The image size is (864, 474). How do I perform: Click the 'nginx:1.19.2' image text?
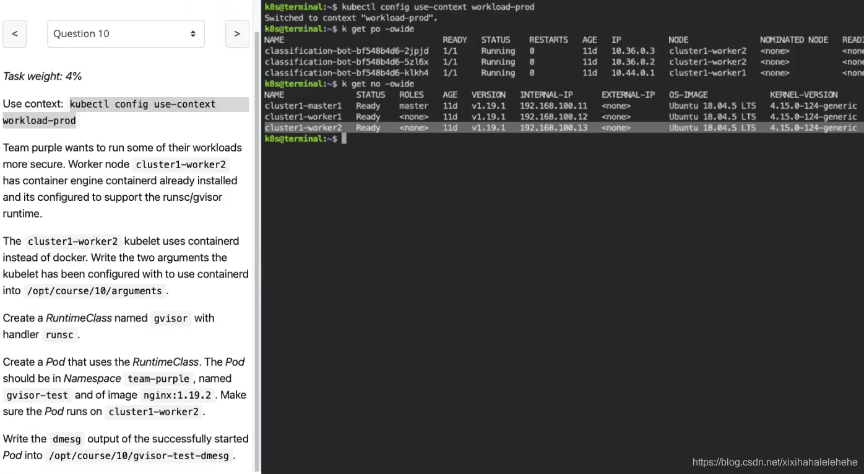click(177, 396)
